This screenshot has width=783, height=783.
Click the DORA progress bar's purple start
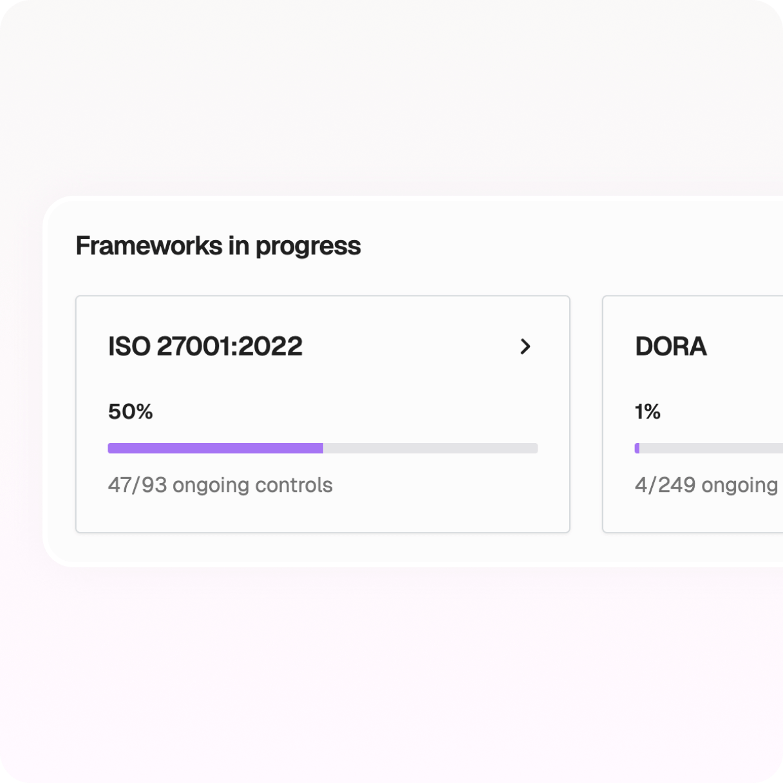pos(637,448)
